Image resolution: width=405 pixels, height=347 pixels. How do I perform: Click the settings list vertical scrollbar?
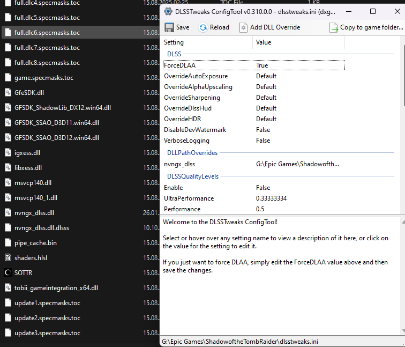[404, 75]
